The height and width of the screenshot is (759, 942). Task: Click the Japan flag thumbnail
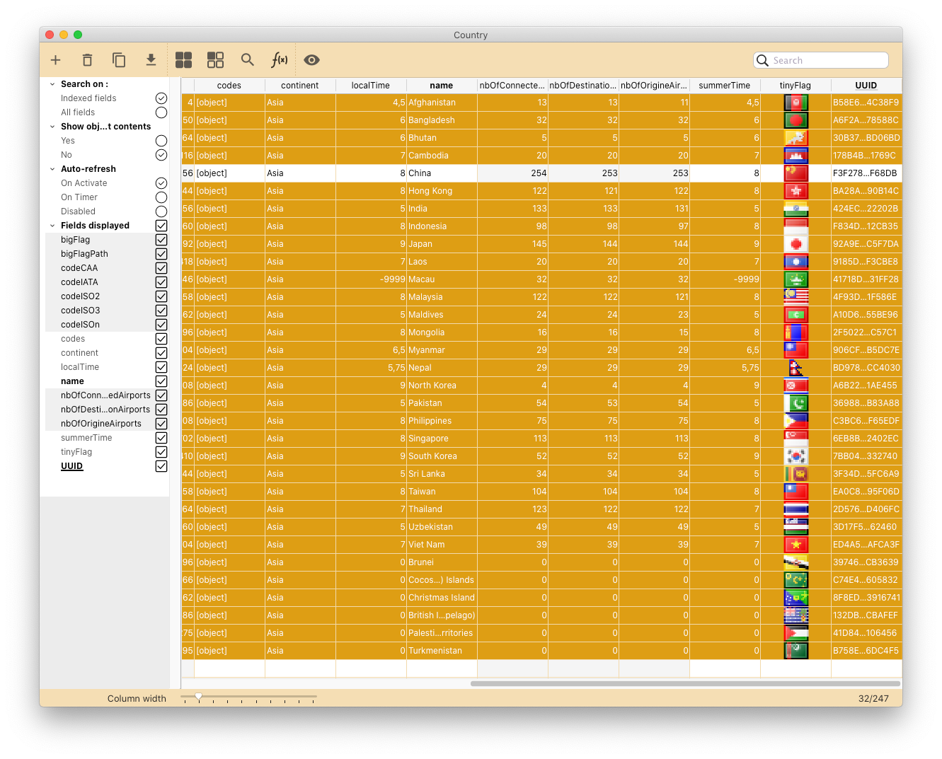point(796,244)
